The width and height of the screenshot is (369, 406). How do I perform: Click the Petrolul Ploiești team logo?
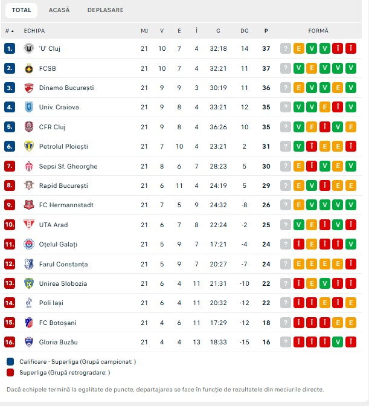28,146
